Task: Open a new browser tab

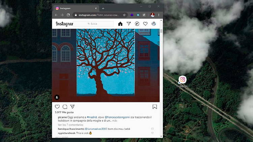Action: [x=103, y=8]
